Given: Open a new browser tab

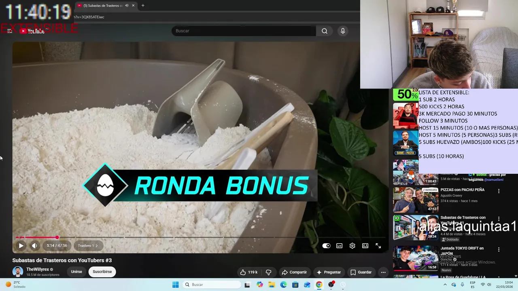Looking at the screenshot, I should tap(143, 6).
